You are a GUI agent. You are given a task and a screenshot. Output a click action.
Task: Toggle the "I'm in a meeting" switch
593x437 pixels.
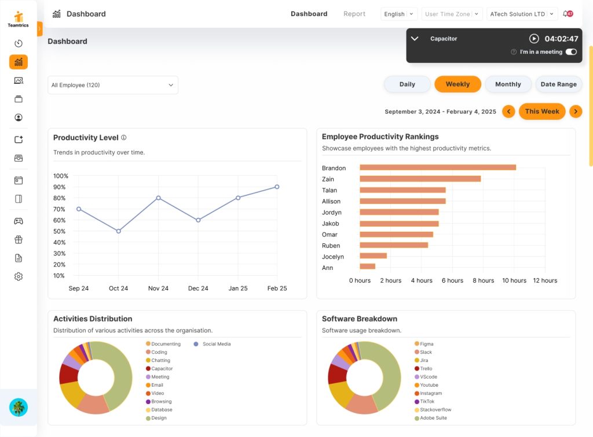[x=571, y=52]
